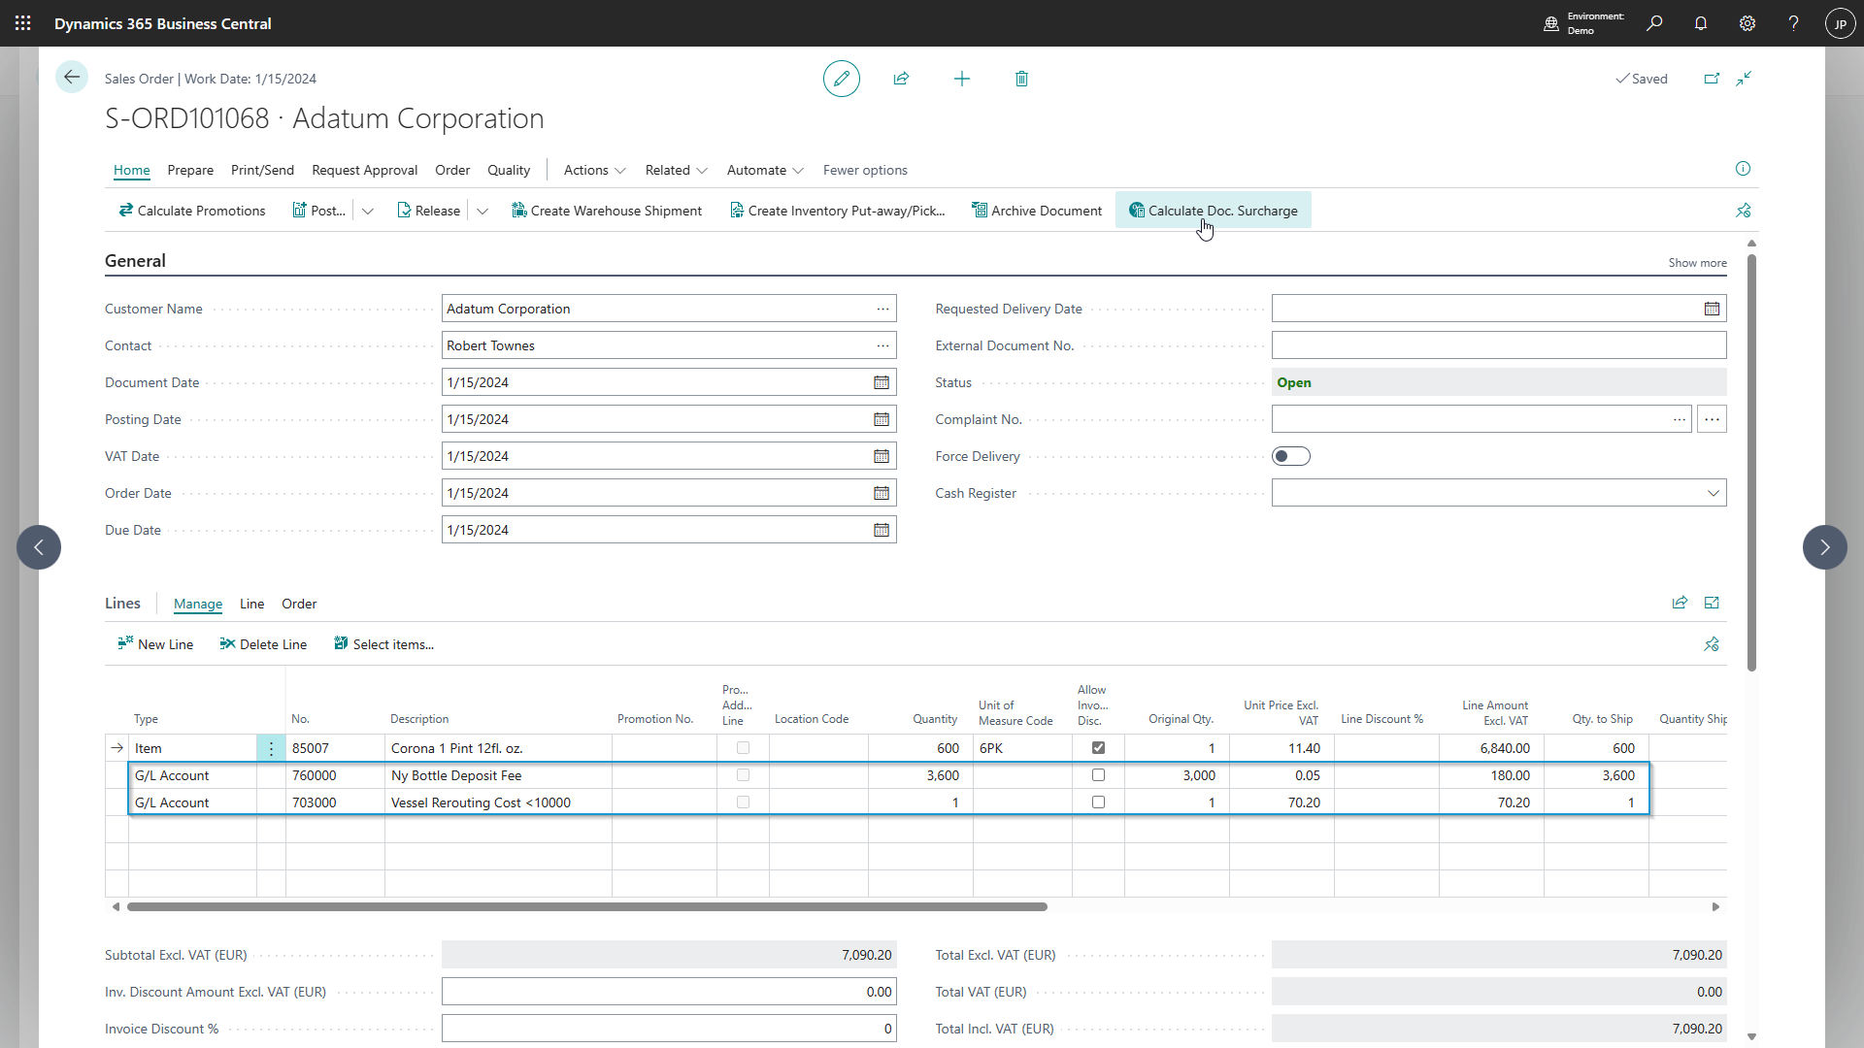
Task: Toggle Pro. Add. Line for Corona line
Action: coord(743,748)
